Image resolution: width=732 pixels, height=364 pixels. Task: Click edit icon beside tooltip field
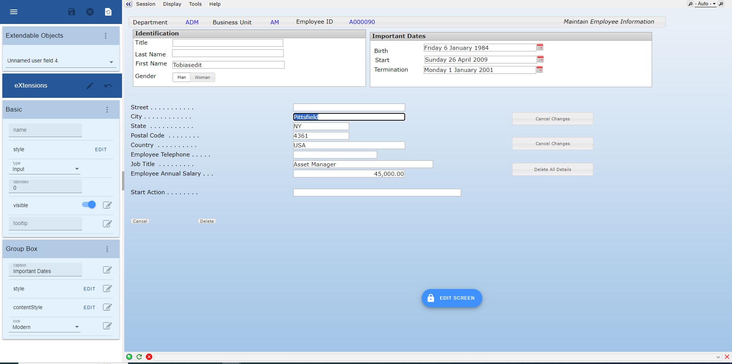pos(108,224)
